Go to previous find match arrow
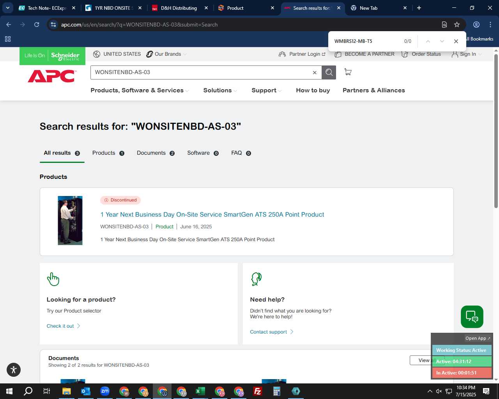Viewport: 499px width, 399px height. pos(428,41)
